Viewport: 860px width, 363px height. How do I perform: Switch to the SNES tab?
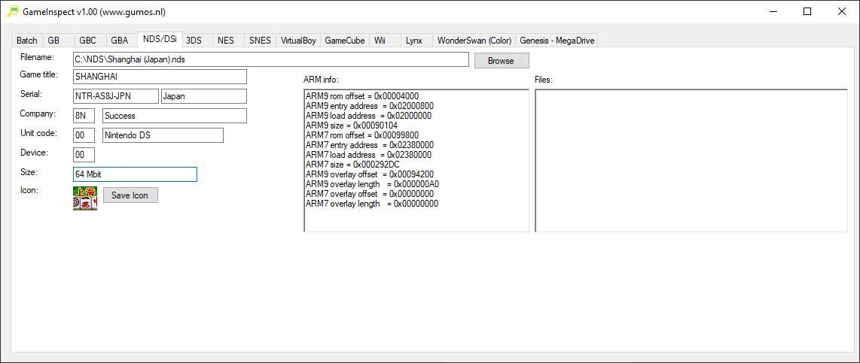(x=260, y=41)
